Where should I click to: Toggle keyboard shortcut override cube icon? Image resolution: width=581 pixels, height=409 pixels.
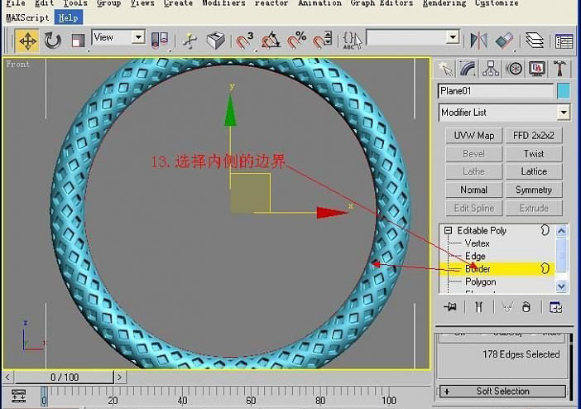tap(215, 41)
